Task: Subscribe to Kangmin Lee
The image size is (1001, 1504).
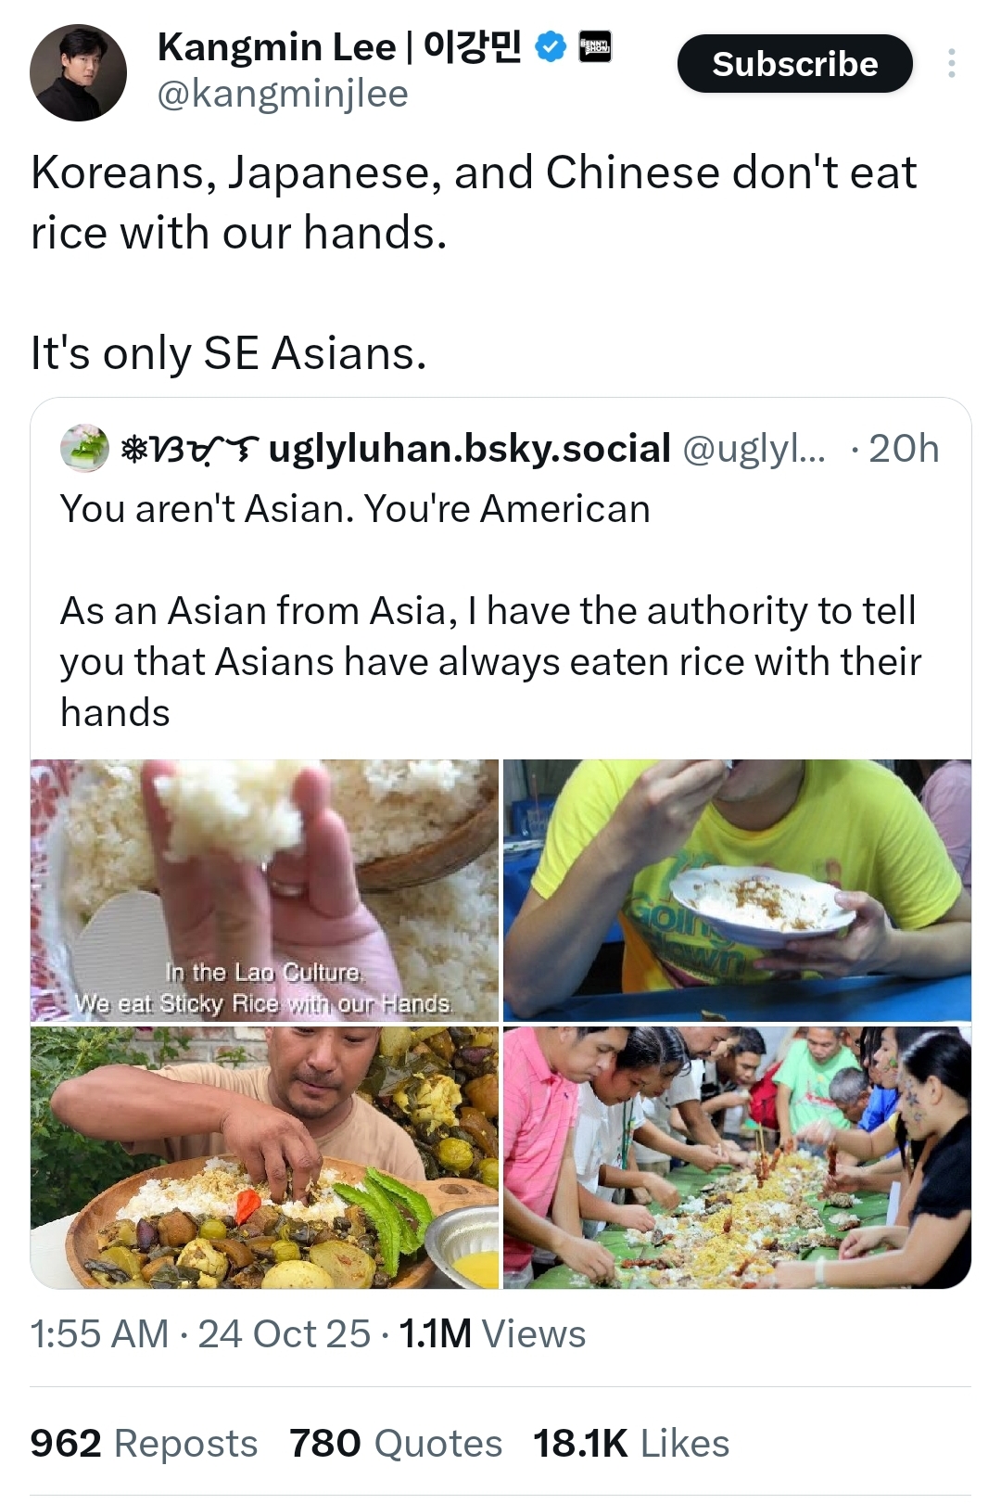Action: click(794, 63)
